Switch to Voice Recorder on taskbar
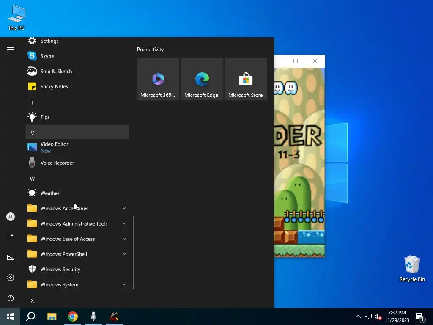 click(x=93, y=317)
